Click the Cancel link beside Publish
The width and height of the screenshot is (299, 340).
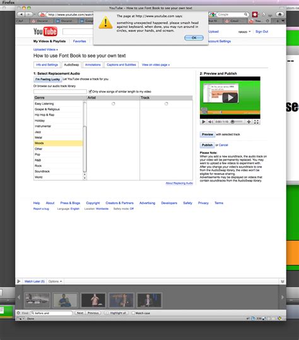point(223,145)
